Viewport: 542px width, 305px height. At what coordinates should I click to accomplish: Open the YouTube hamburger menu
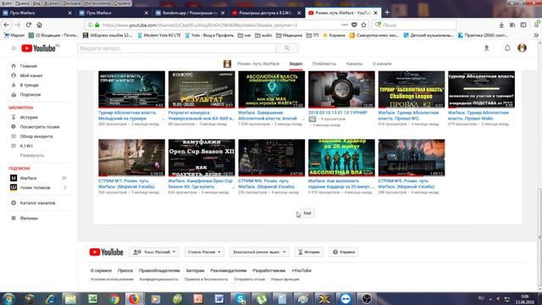14,48
